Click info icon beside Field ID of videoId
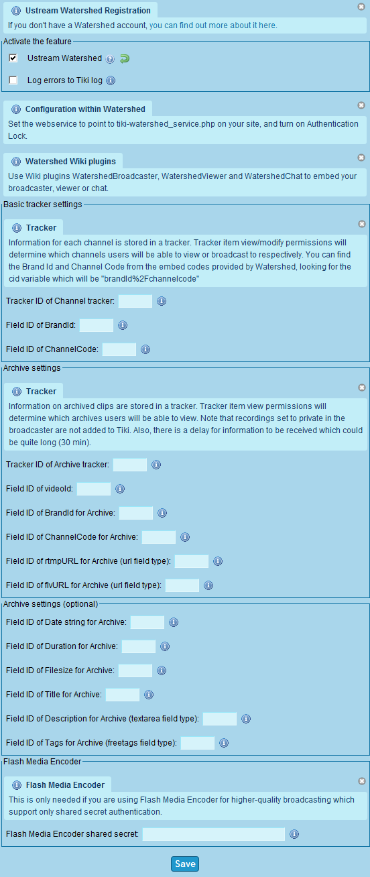 [x=120, y=489]
